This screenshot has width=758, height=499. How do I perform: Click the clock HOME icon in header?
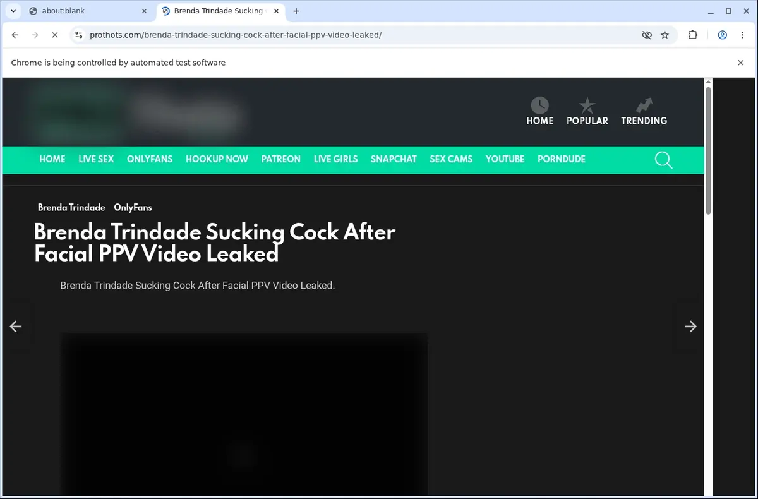point(539,105)
